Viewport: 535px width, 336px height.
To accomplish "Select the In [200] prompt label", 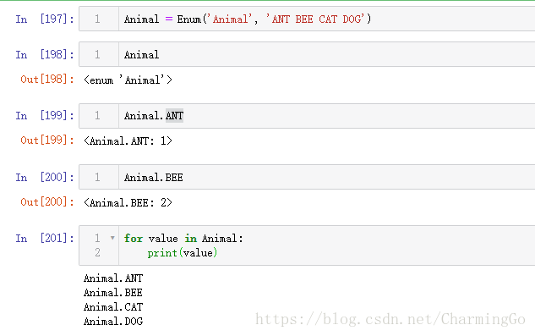I will (x=45, y=177).
